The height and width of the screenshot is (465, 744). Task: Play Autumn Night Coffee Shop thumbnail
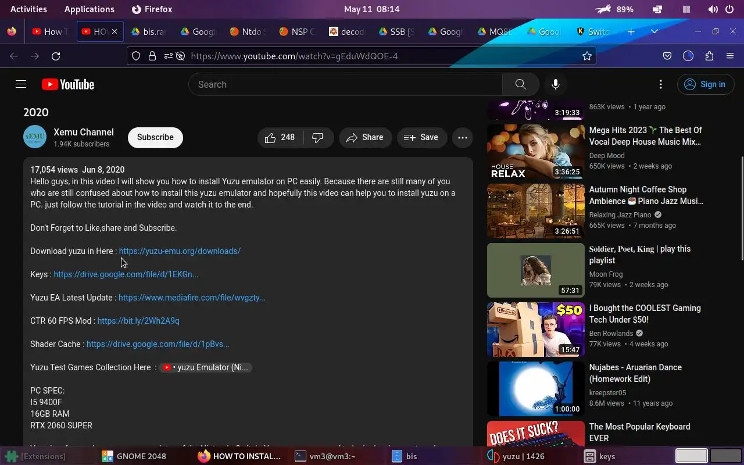536,210
